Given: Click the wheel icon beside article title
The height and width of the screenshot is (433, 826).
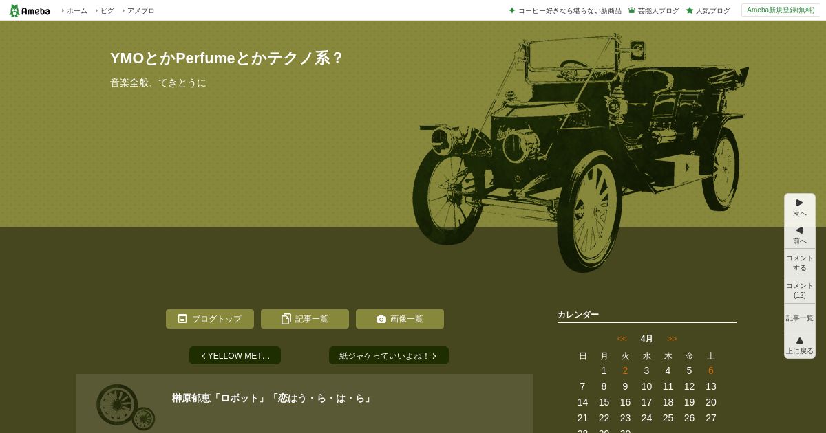Looking at the screenshot, I should pyautogui.click(x=125, y=407).
